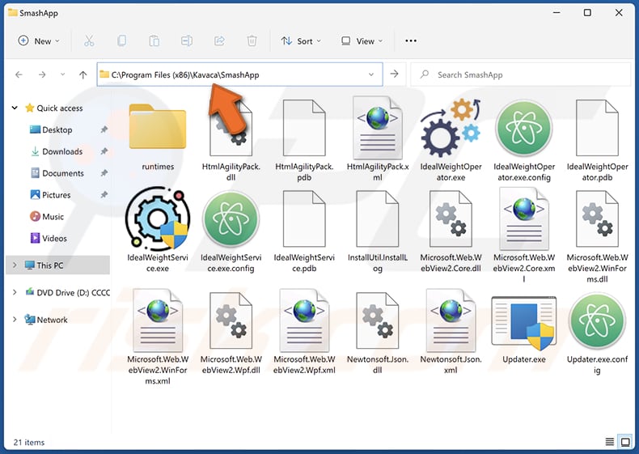Select the Newtonsoft.Json.dll file
Screen dimensions: 639x454
pos(377,324)
